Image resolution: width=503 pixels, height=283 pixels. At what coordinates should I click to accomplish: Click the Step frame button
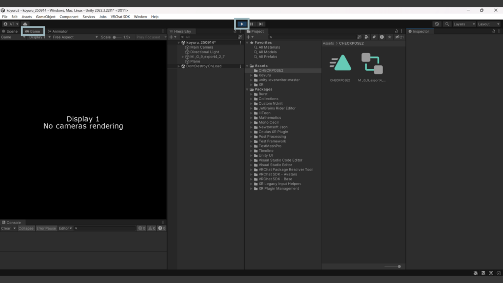(261, 24)
